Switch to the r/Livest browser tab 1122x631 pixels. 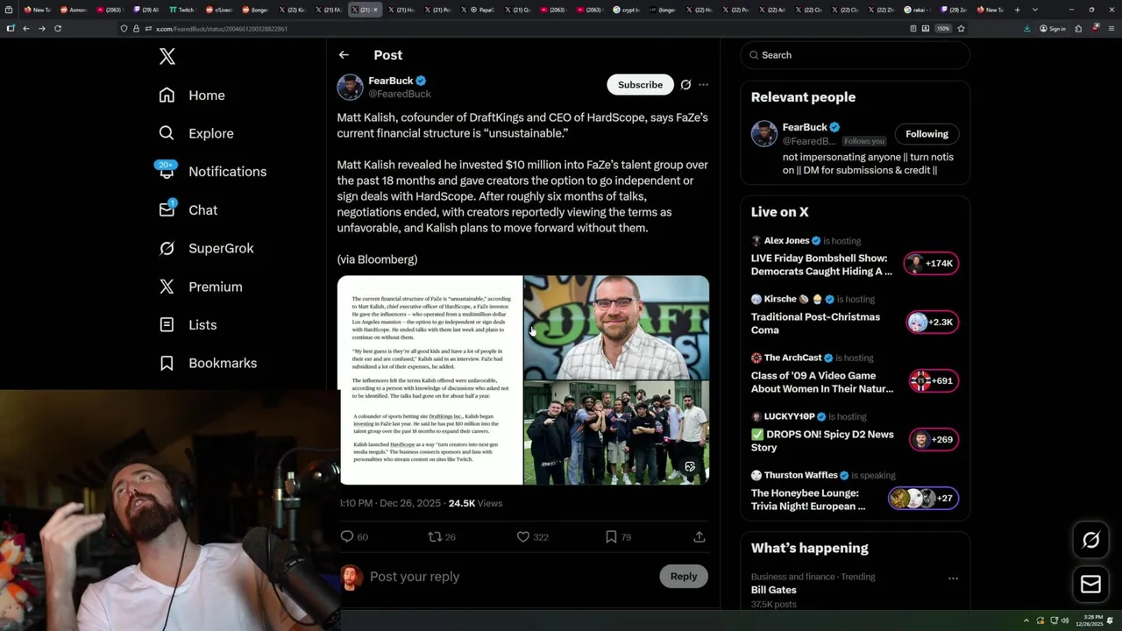(x=219, y=10)
